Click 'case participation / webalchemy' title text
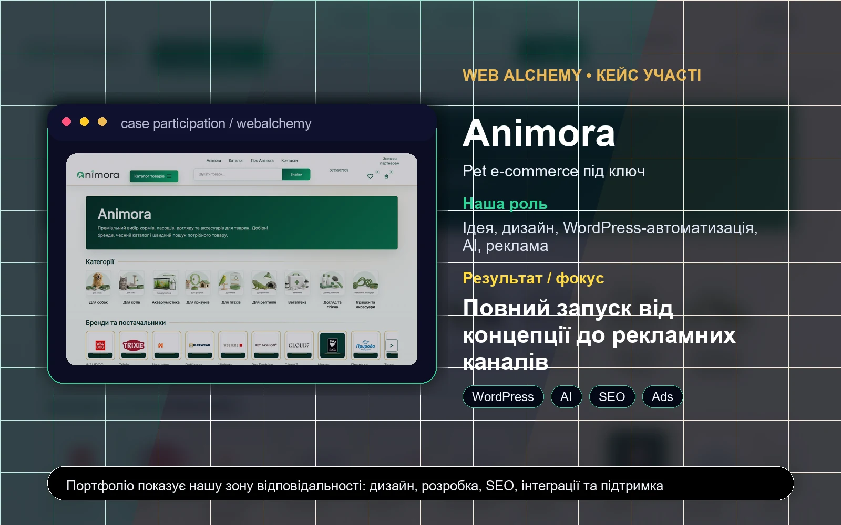Viewport: 841px width, 525px height. pos(216,123)
